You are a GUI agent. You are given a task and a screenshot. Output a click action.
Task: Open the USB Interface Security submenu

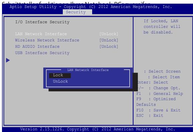point(42,53)
